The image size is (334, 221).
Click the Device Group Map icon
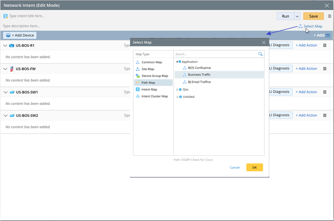click(138, 76)
